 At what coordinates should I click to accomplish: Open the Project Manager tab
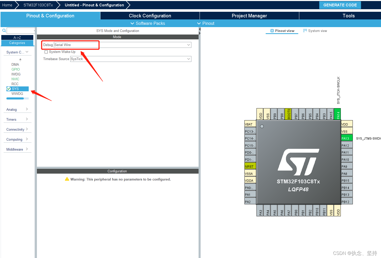[249, 16]
